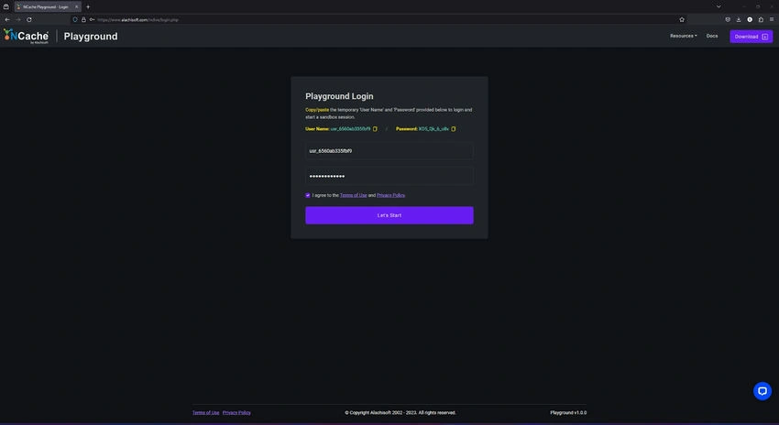Open browser extensions menu
The height and width of the screenshot is (425, 779).
pos(761,20)
